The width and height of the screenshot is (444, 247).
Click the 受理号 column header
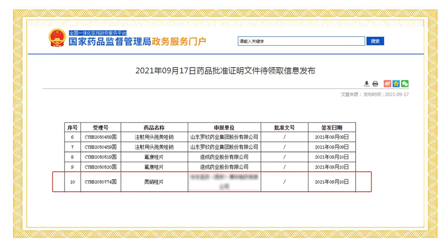point(101,127)
